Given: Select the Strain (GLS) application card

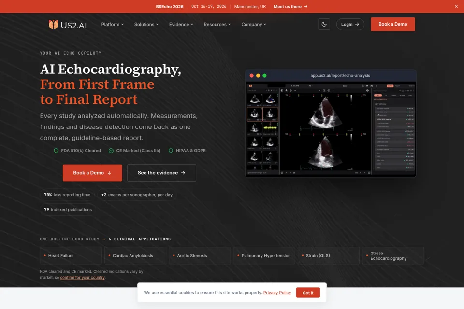Looking at the screenshot, I should (329, 255).
